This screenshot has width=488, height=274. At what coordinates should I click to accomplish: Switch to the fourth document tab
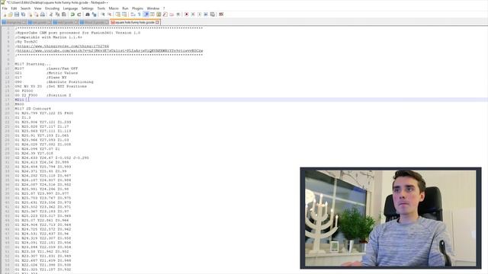pyautogui.click(x=94, y=22)
